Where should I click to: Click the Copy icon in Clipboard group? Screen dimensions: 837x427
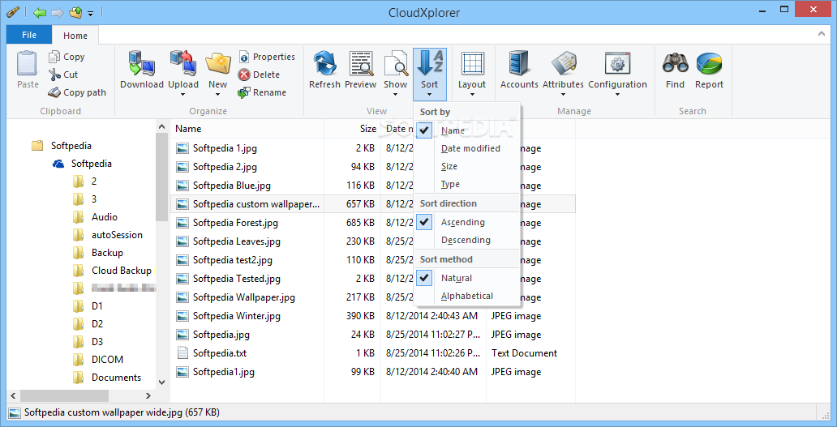coord(55,57)
